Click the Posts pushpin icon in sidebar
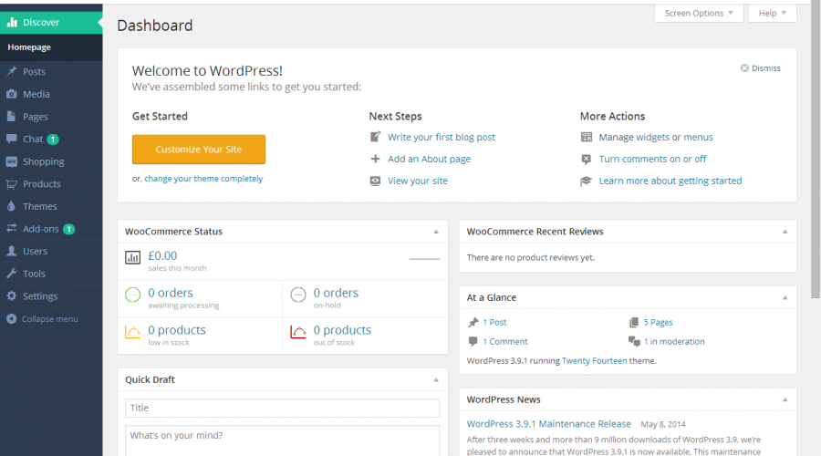The image size is (821, 456). coord(12,71)
